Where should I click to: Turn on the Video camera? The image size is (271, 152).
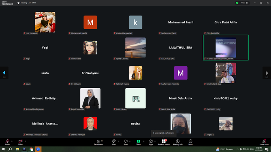[20, 141]
